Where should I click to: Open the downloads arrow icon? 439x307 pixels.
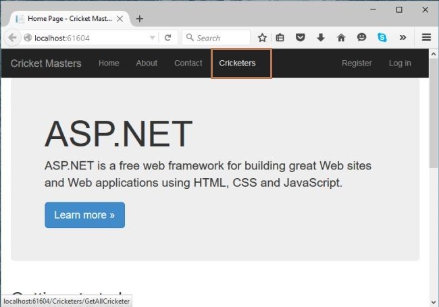[x=321, y=38]
